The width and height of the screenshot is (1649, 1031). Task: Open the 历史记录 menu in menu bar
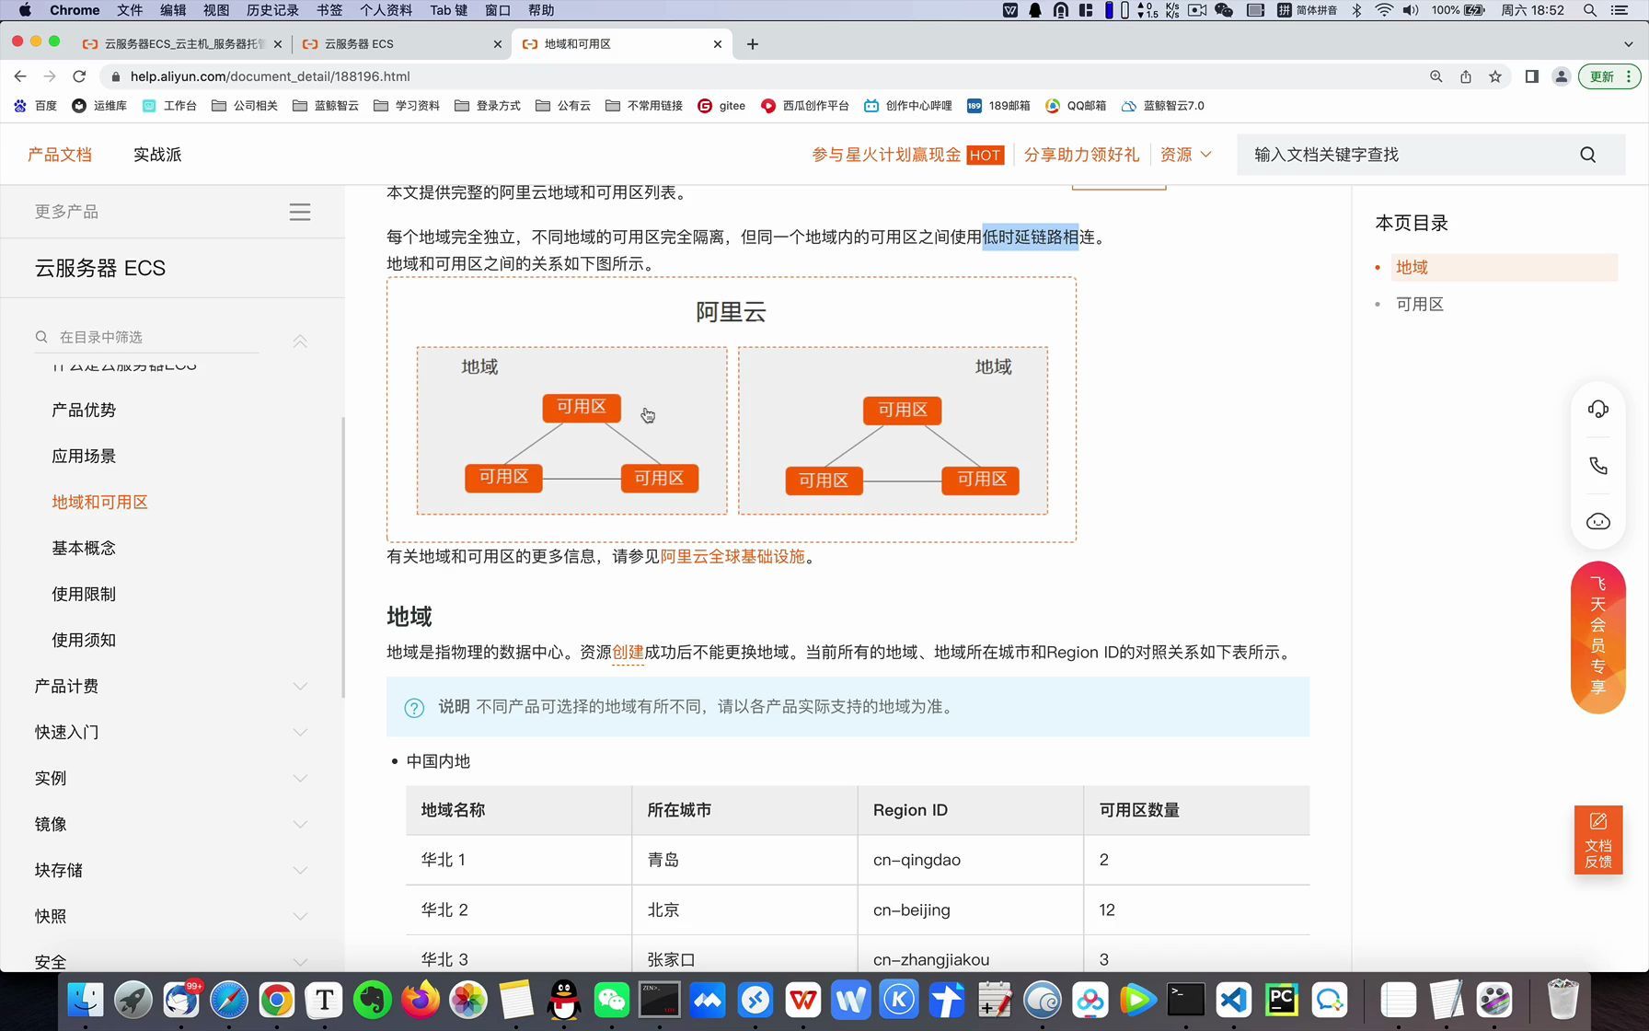(x=272, y=10)
